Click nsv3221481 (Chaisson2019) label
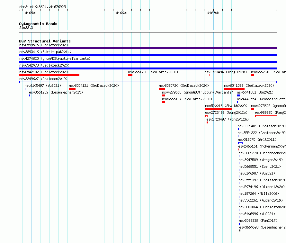This screenshot has height=243, width=286. pyautogui.click(x=262, y=126)
